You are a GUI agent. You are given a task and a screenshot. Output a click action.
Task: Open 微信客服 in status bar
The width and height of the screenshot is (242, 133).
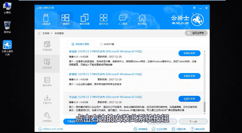pyautogui.click(x=140, y=129)
